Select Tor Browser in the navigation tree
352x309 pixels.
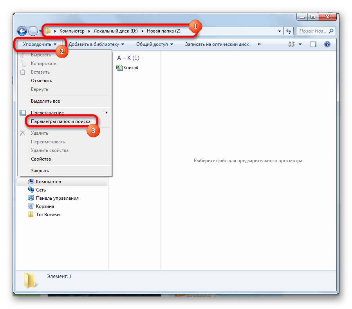pyautogui.click(x=49, y=215)
